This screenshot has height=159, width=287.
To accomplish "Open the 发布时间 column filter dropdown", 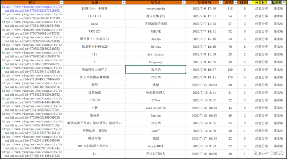I will click(x=221, y=2).
